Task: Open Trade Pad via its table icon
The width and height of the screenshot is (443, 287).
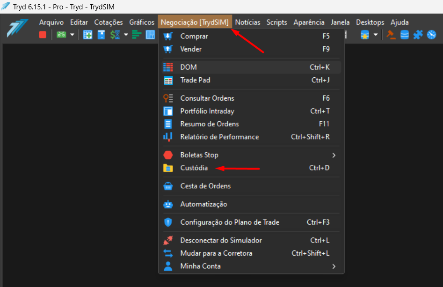Action: pyautogui.click(x=168, y=81)
